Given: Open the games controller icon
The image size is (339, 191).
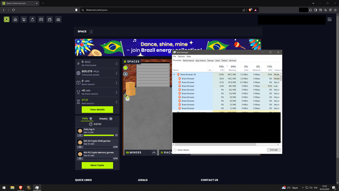Looking at the screenshot, I should tap(41, 20).
